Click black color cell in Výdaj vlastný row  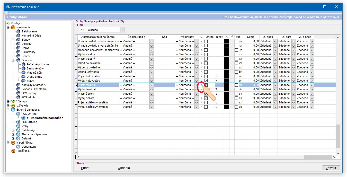pyautogui.click(x=227, y=55)
